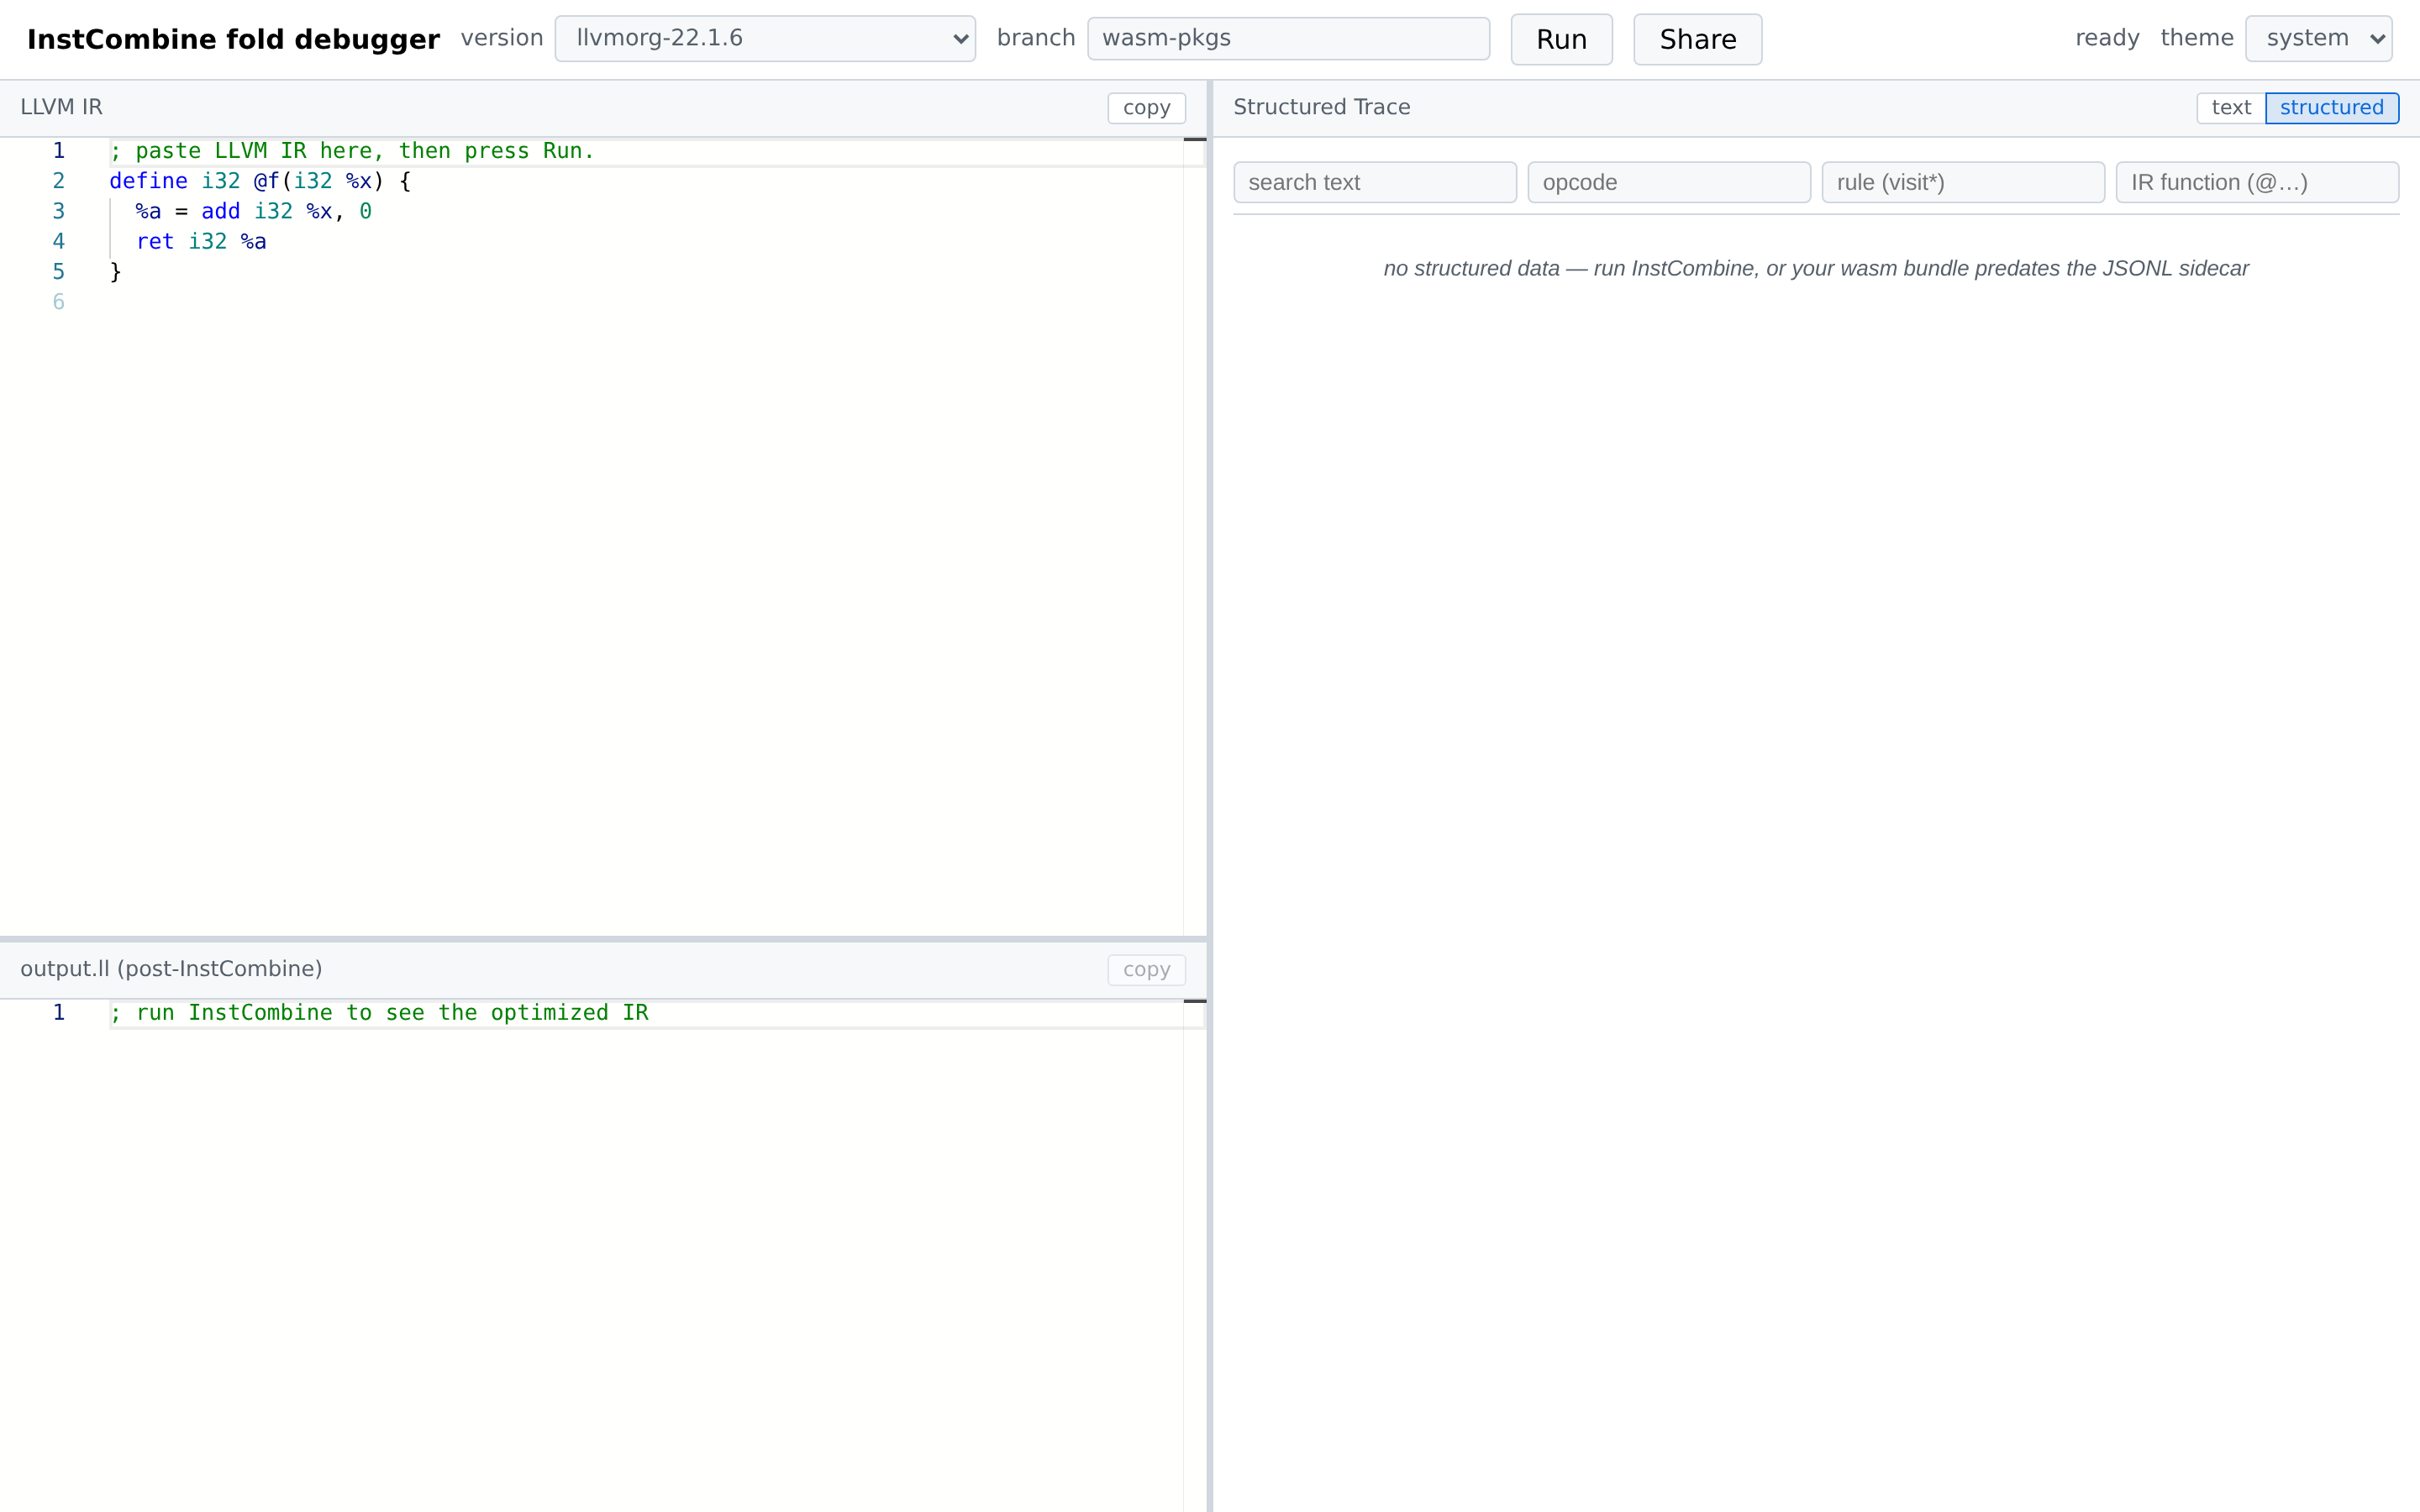Click the Share button
Viewport: 2420px width, 1512px height.
[1697, 40]
